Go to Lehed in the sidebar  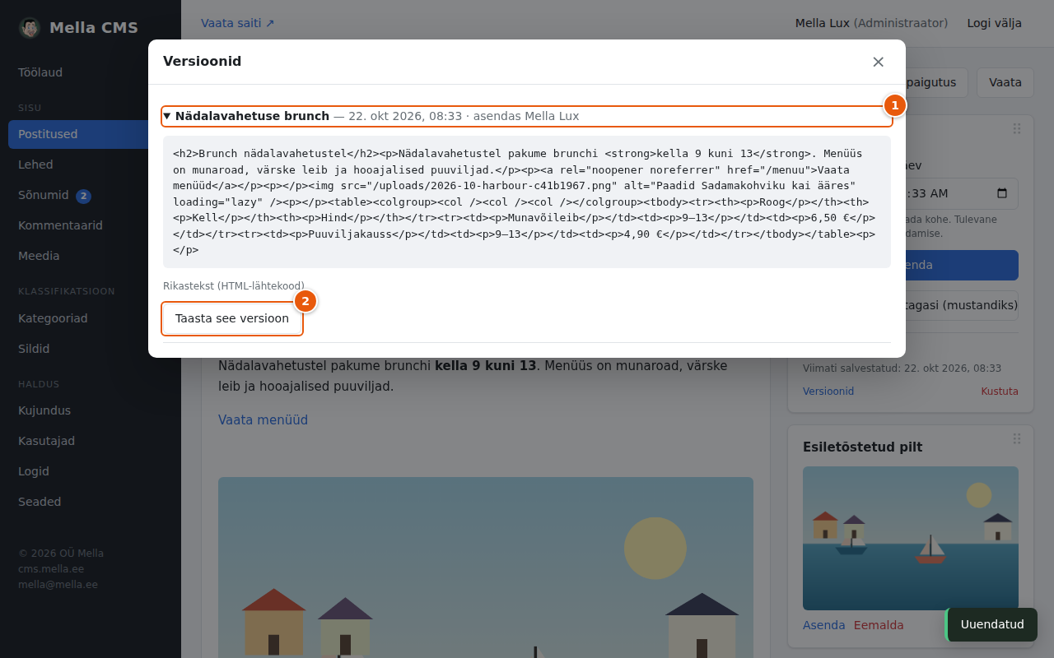click(91, 164)
